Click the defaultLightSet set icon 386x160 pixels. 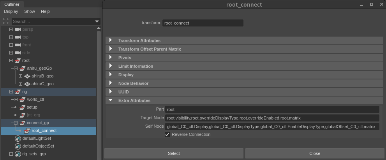18,139
